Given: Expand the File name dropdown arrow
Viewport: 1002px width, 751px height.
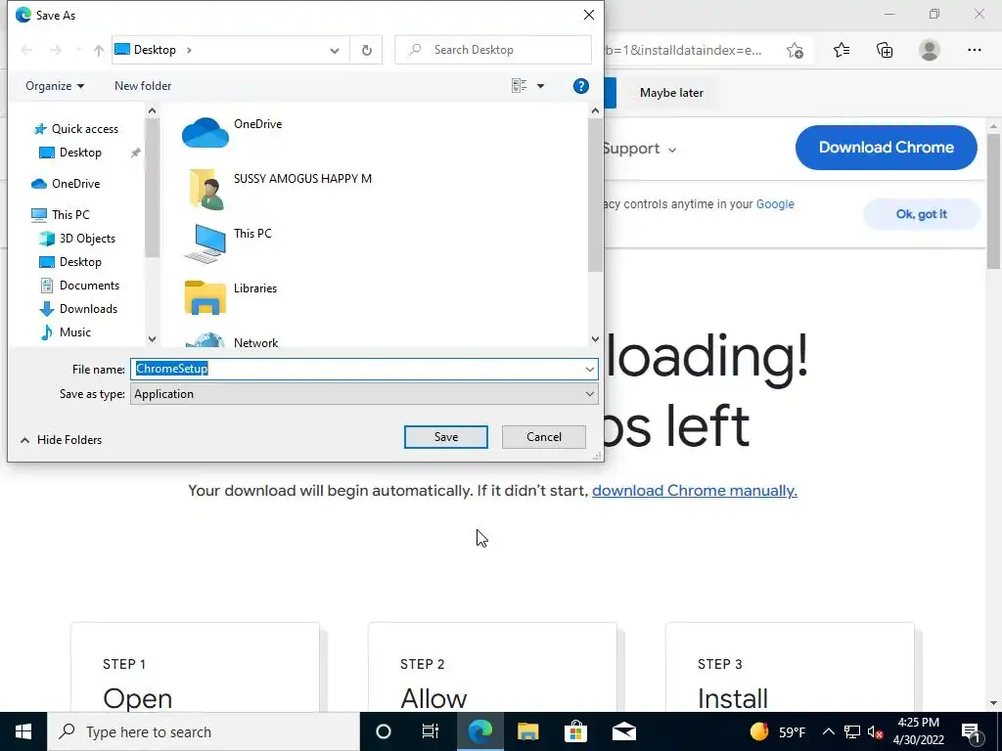Looking at the screenshot, I should pyautogui.click(x=589, y=369).
